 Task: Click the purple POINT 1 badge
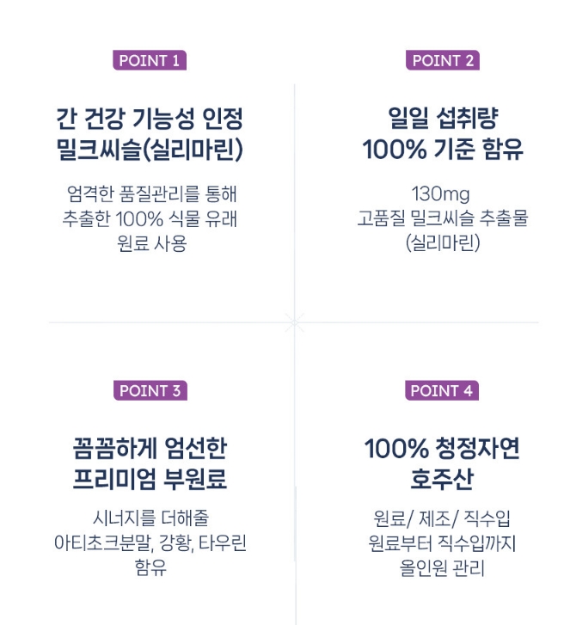[x=150, y=60]
